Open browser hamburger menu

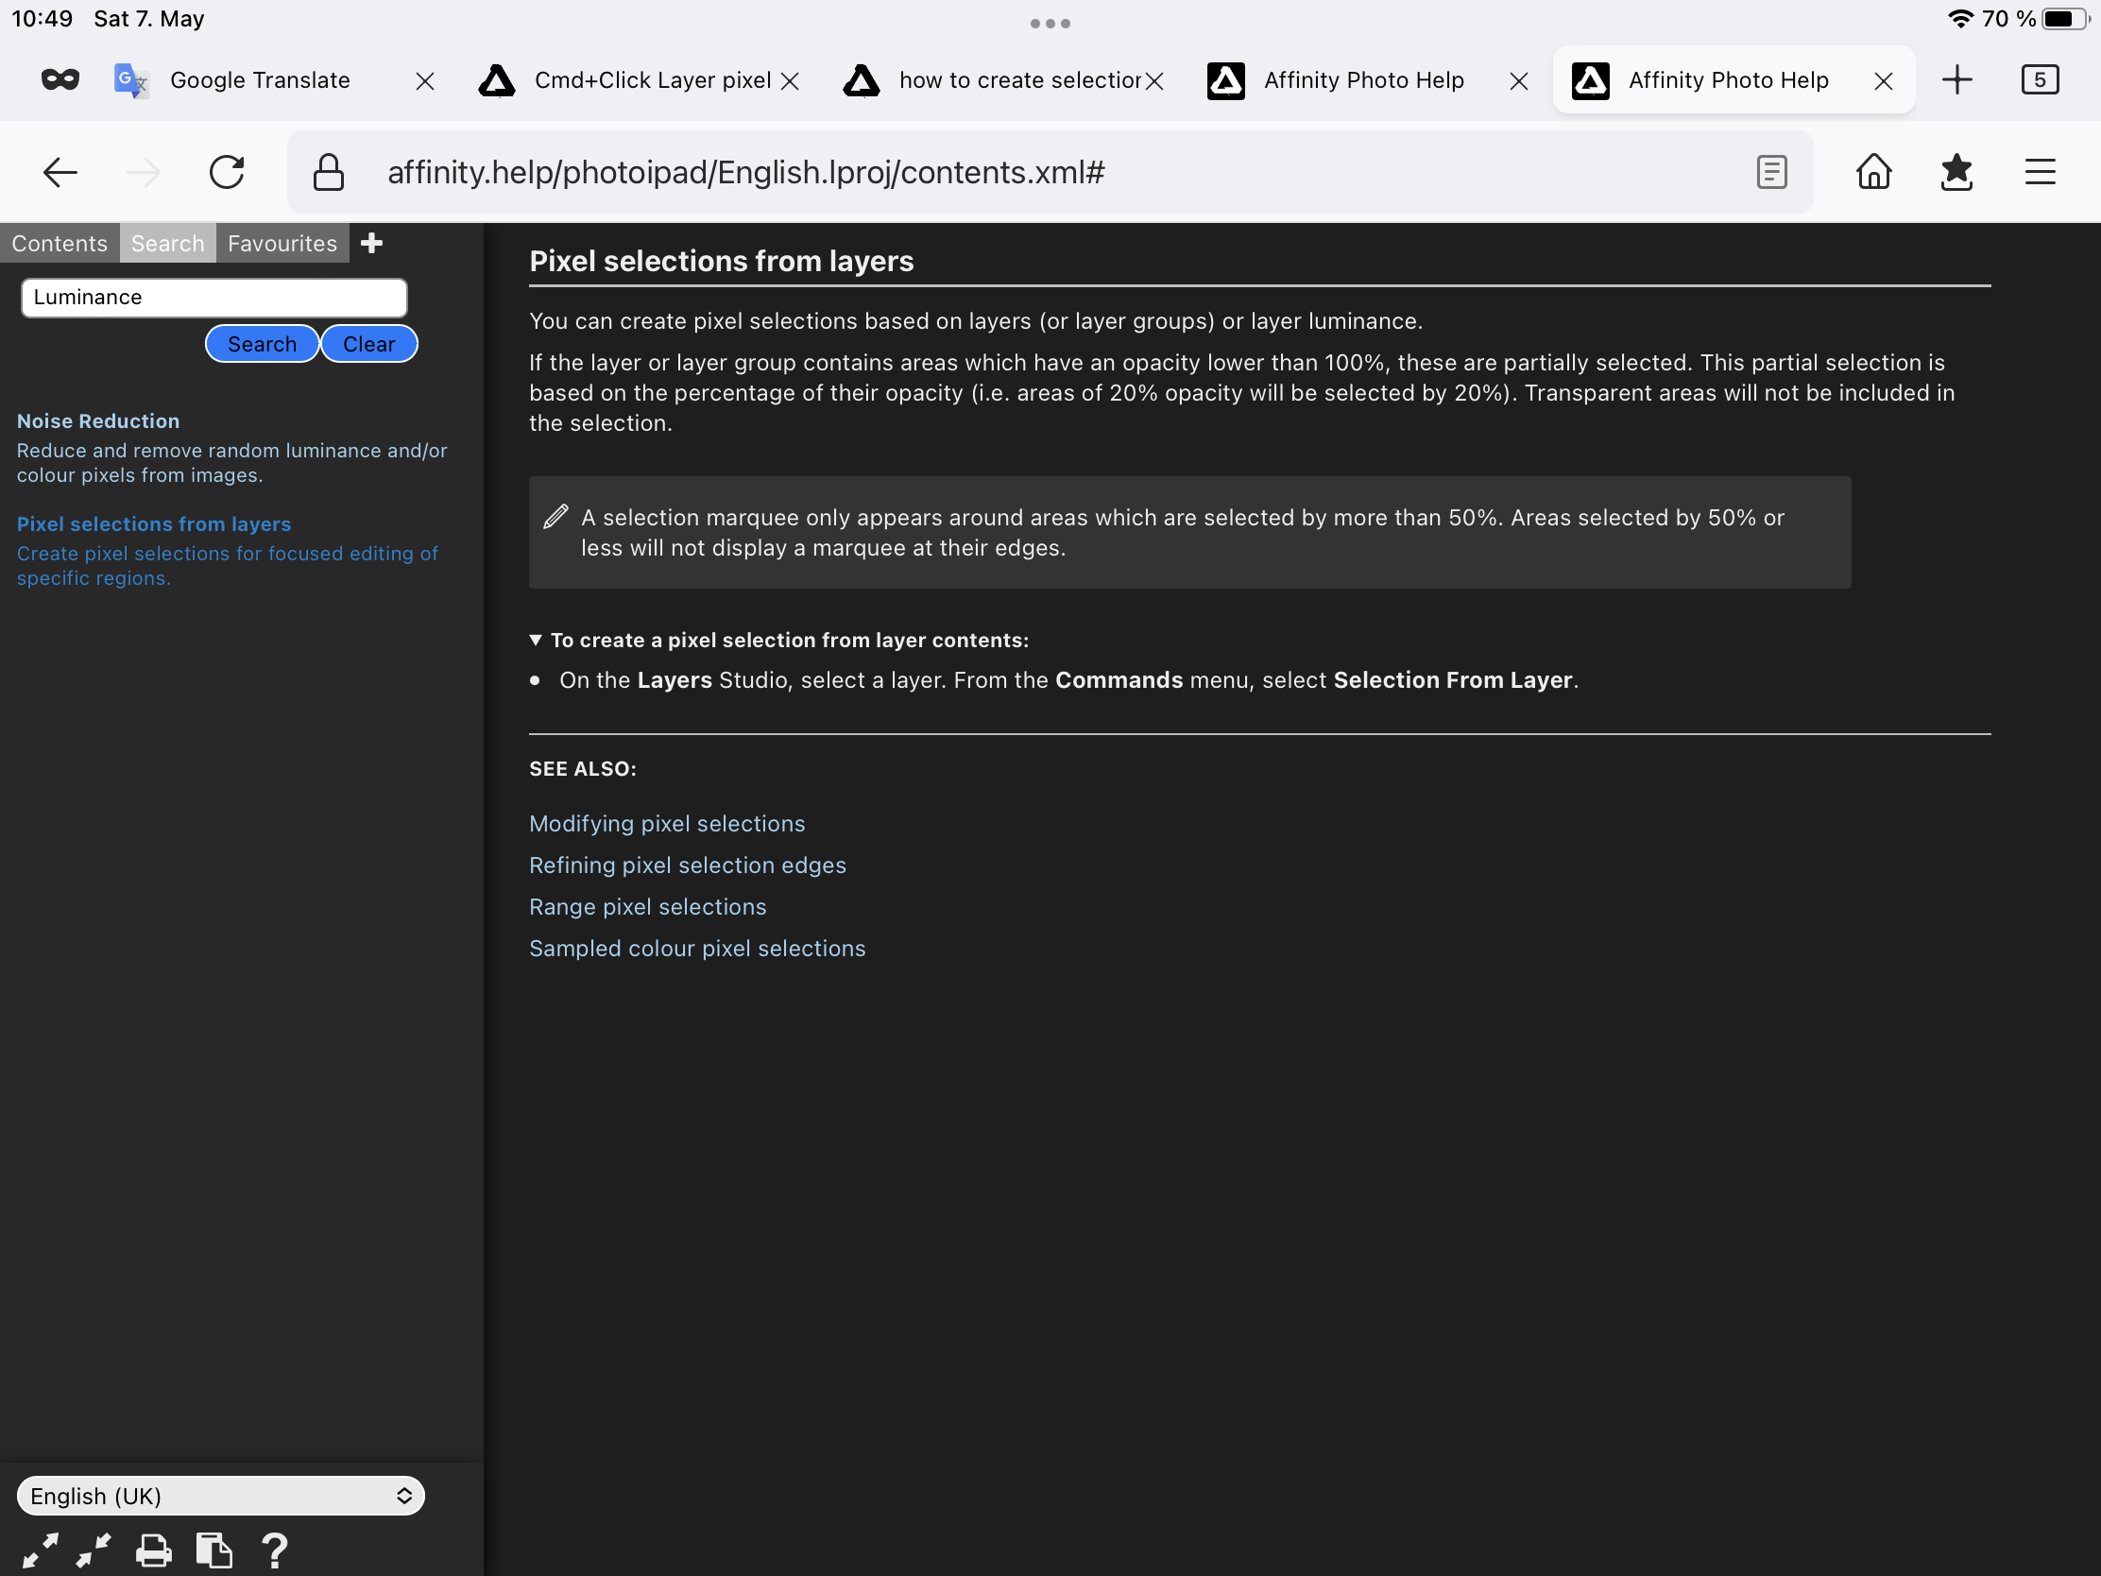2040,172
